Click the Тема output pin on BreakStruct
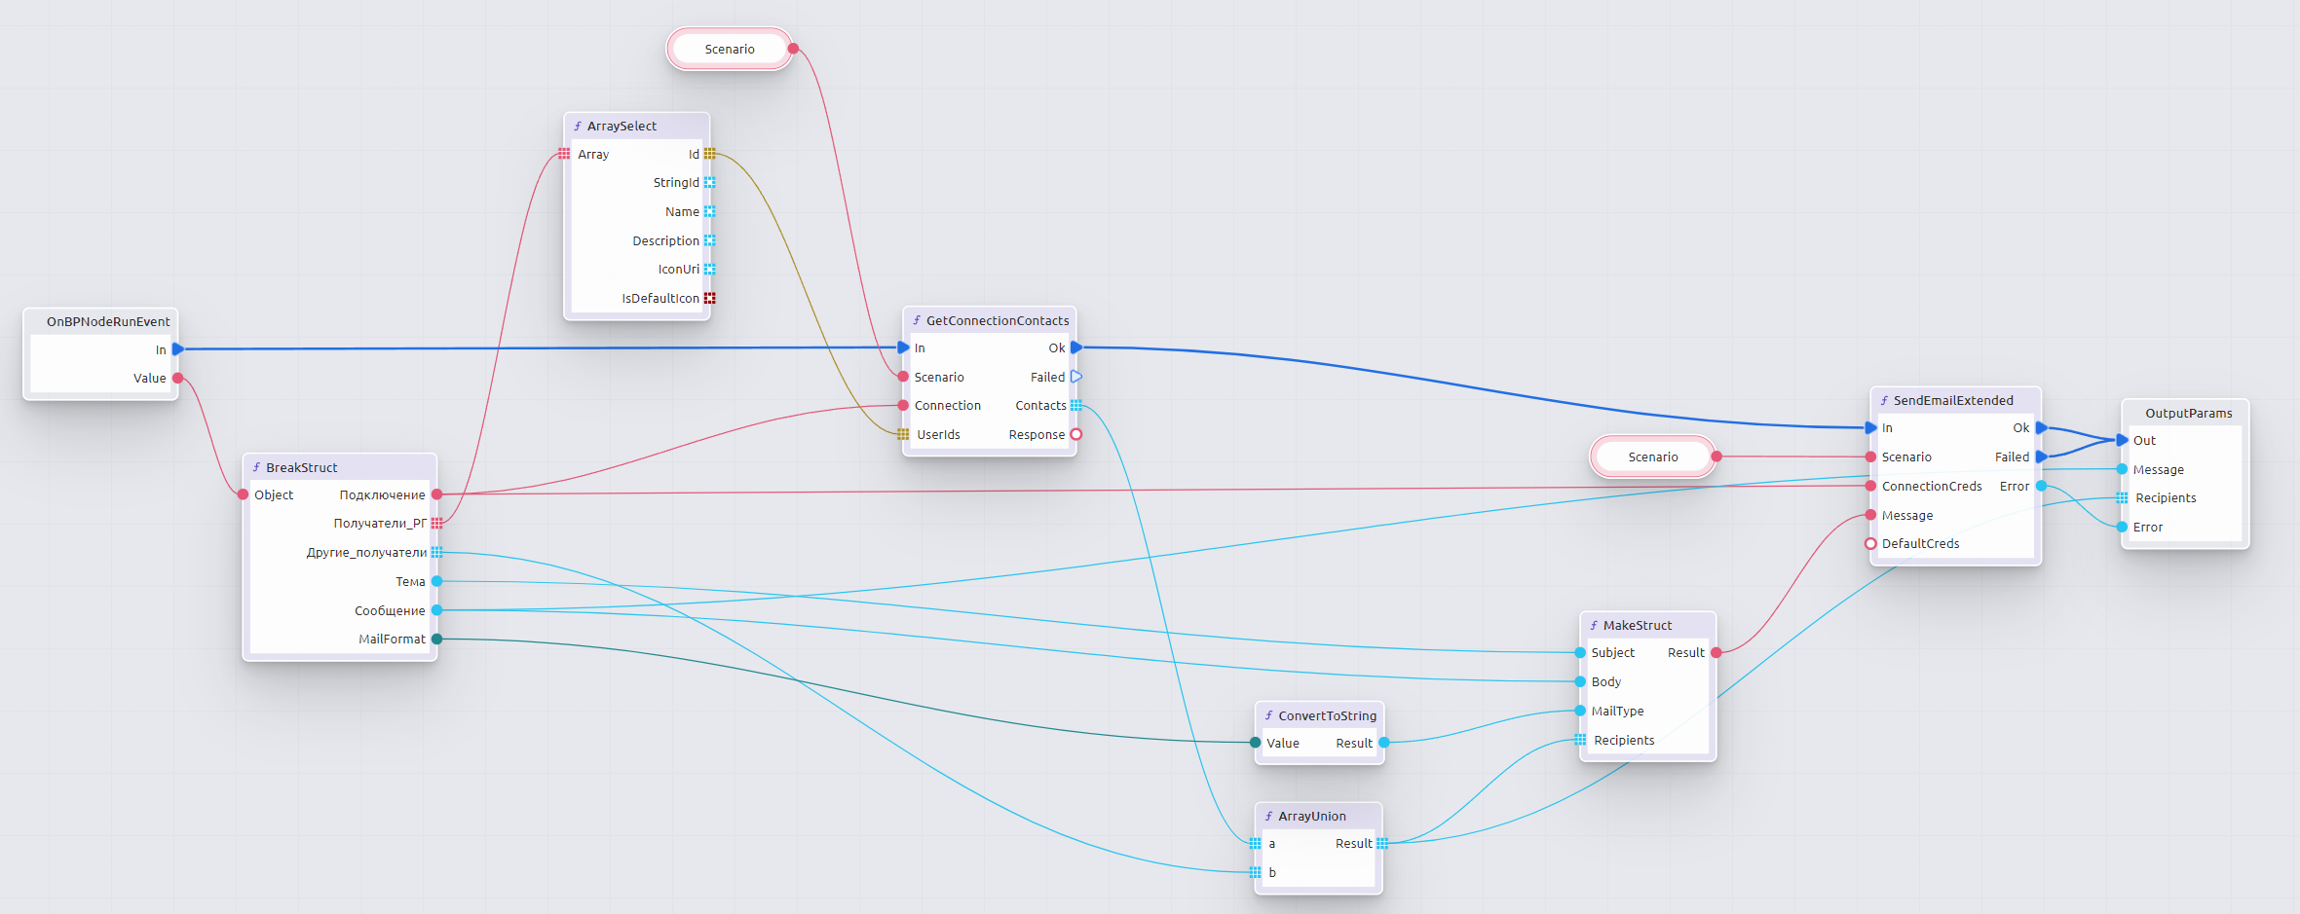The width and height of the screenshot is (2300, 914). (436, 581)
